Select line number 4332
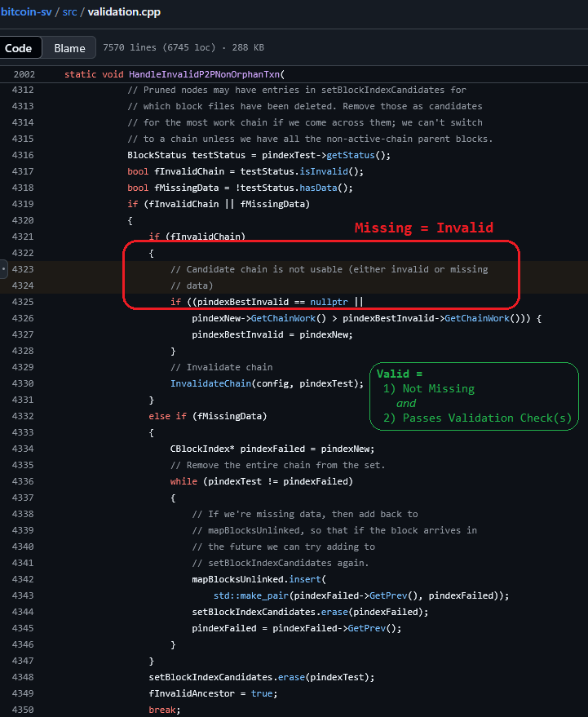 coord(23,416)
